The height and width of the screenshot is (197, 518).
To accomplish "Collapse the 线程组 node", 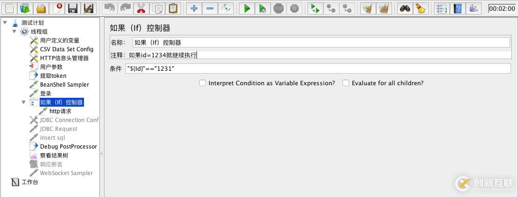I will click(14, 32).
